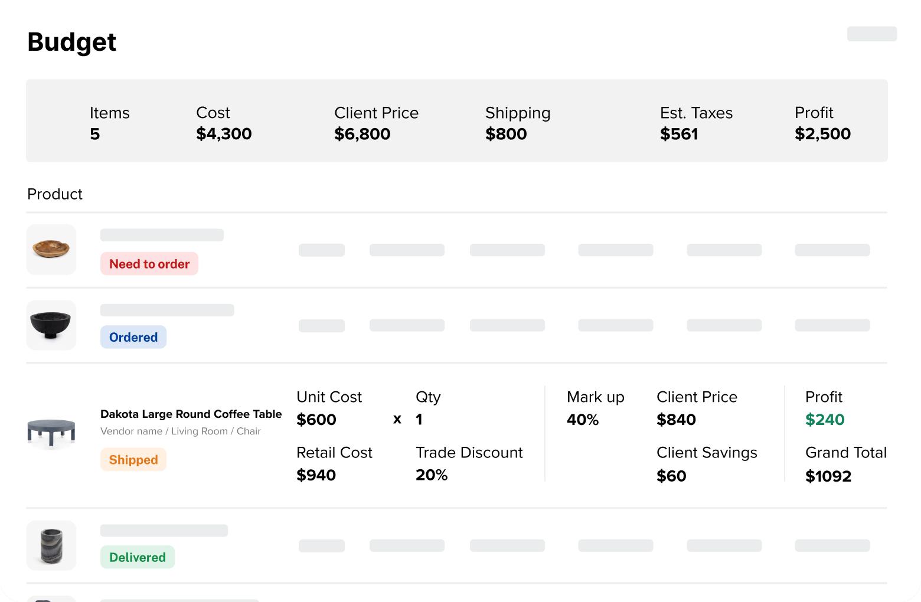The image size is (921, 602).
Task: Click the 'Need to order' status badge
Action: (x=149, y=264)
